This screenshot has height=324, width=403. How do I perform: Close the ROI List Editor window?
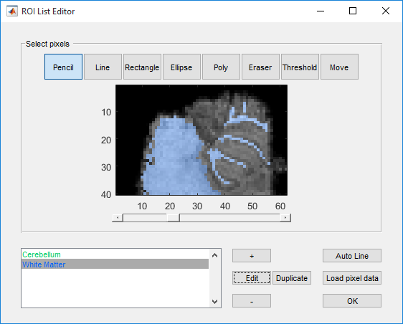pyautogui.click(x=386, y=11)
